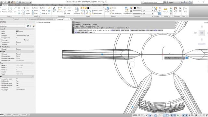Click the Trim tool
The image size is (208, 117).
click(x=42, y=8)
